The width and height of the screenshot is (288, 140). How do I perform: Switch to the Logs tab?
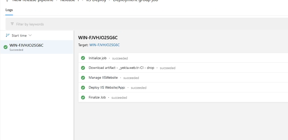9,10
